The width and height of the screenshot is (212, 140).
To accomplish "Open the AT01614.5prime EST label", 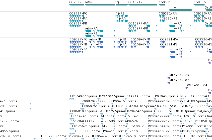I will point(113,116).
